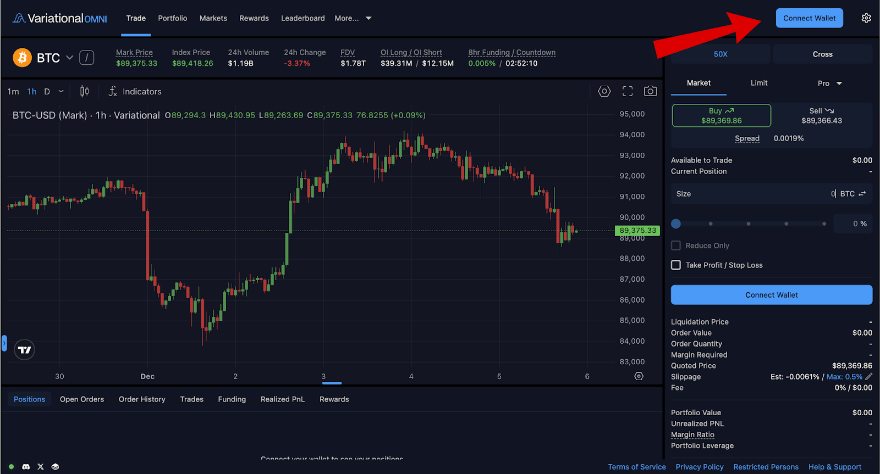This screenshot has height=474, width=880.
Task: Expand the left chart side panel handle
Action: click(x=4, y=343)
